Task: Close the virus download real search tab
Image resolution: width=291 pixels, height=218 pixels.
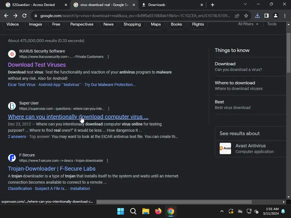Action: click(134, 5)
